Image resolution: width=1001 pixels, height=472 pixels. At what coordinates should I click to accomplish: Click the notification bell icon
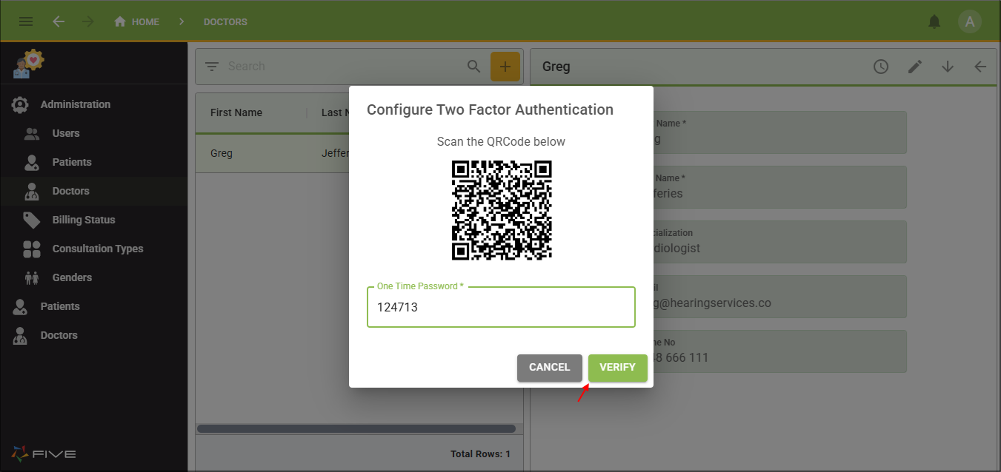pyautogui.click(x=934, y=21)
